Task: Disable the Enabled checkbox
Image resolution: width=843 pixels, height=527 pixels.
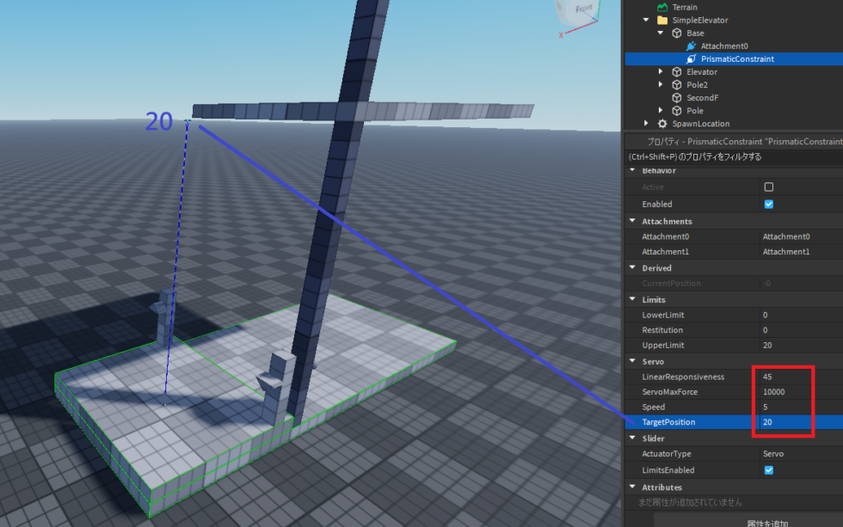Action: tap(768, 204)
